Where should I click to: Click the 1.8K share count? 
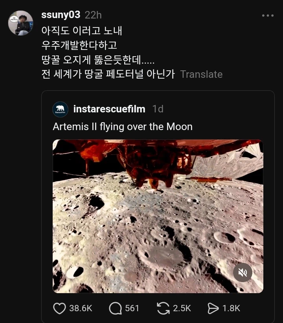coord(231,308)
